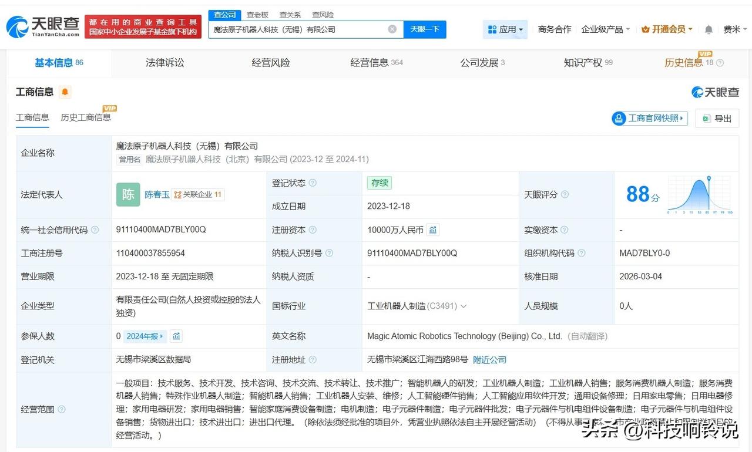Click the help icon next to 组织机构代码
The width and height of the screenshot is (752, 452).
(581, 253)
